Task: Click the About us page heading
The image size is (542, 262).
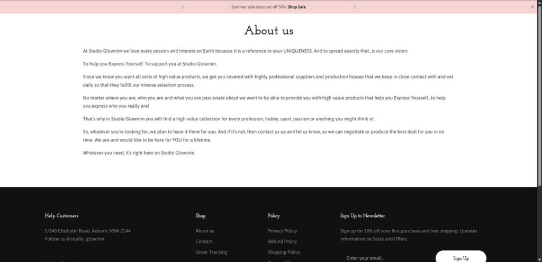Action: click(268, 31)
